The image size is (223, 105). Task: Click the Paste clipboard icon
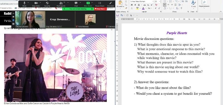[x=120, y=3]
